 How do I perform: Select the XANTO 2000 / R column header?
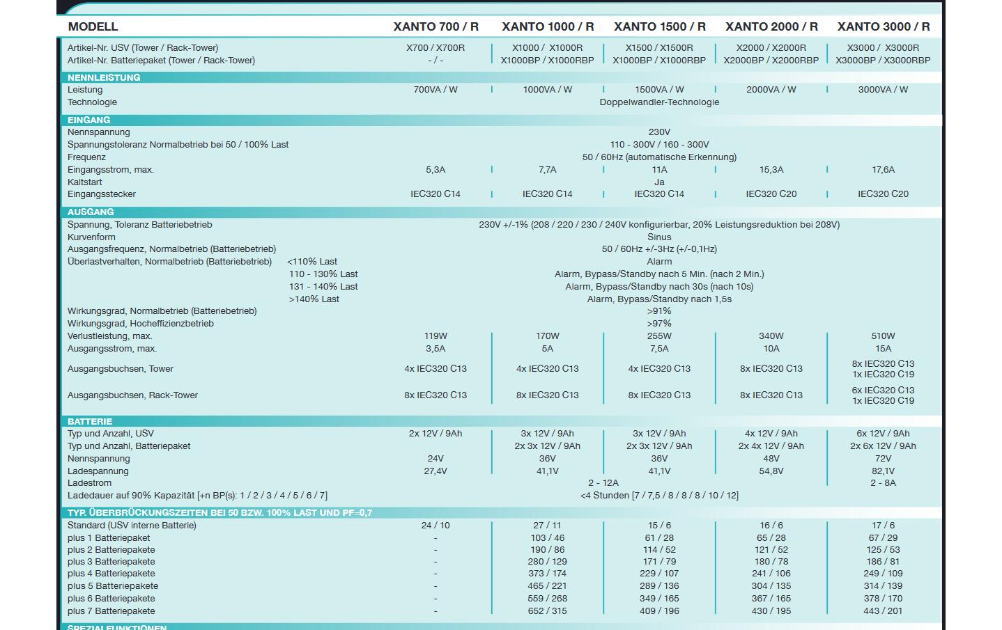(771, 26)
